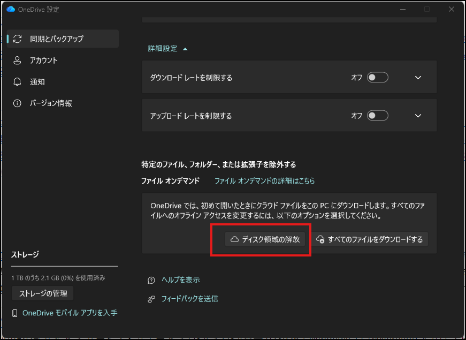Click the sync arrows icon beside 同期とバックアップ
Screen dimensions: 466x340
point(17,39)
